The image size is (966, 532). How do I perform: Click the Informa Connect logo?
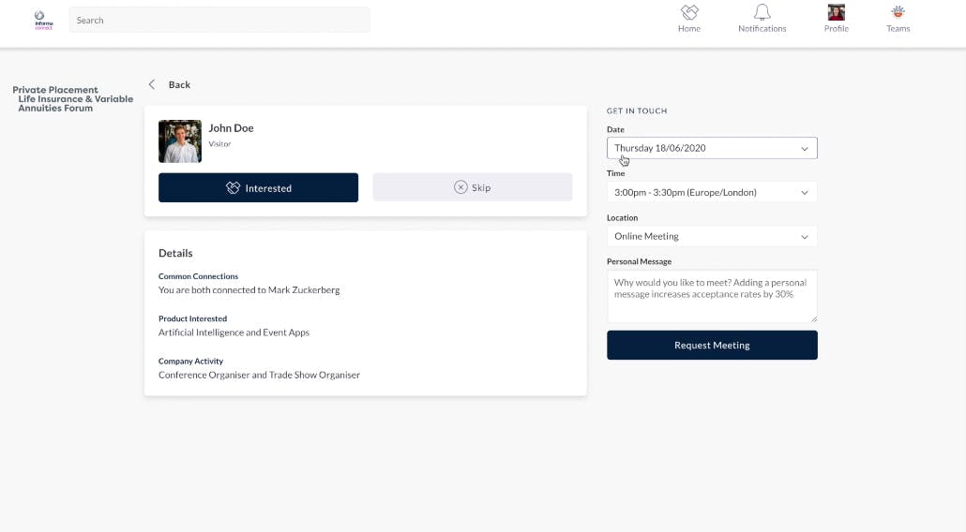coord(42,20)
